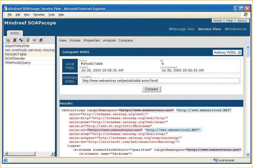Click the PeriodicTable name value in Local WSDL

[92, 64]
